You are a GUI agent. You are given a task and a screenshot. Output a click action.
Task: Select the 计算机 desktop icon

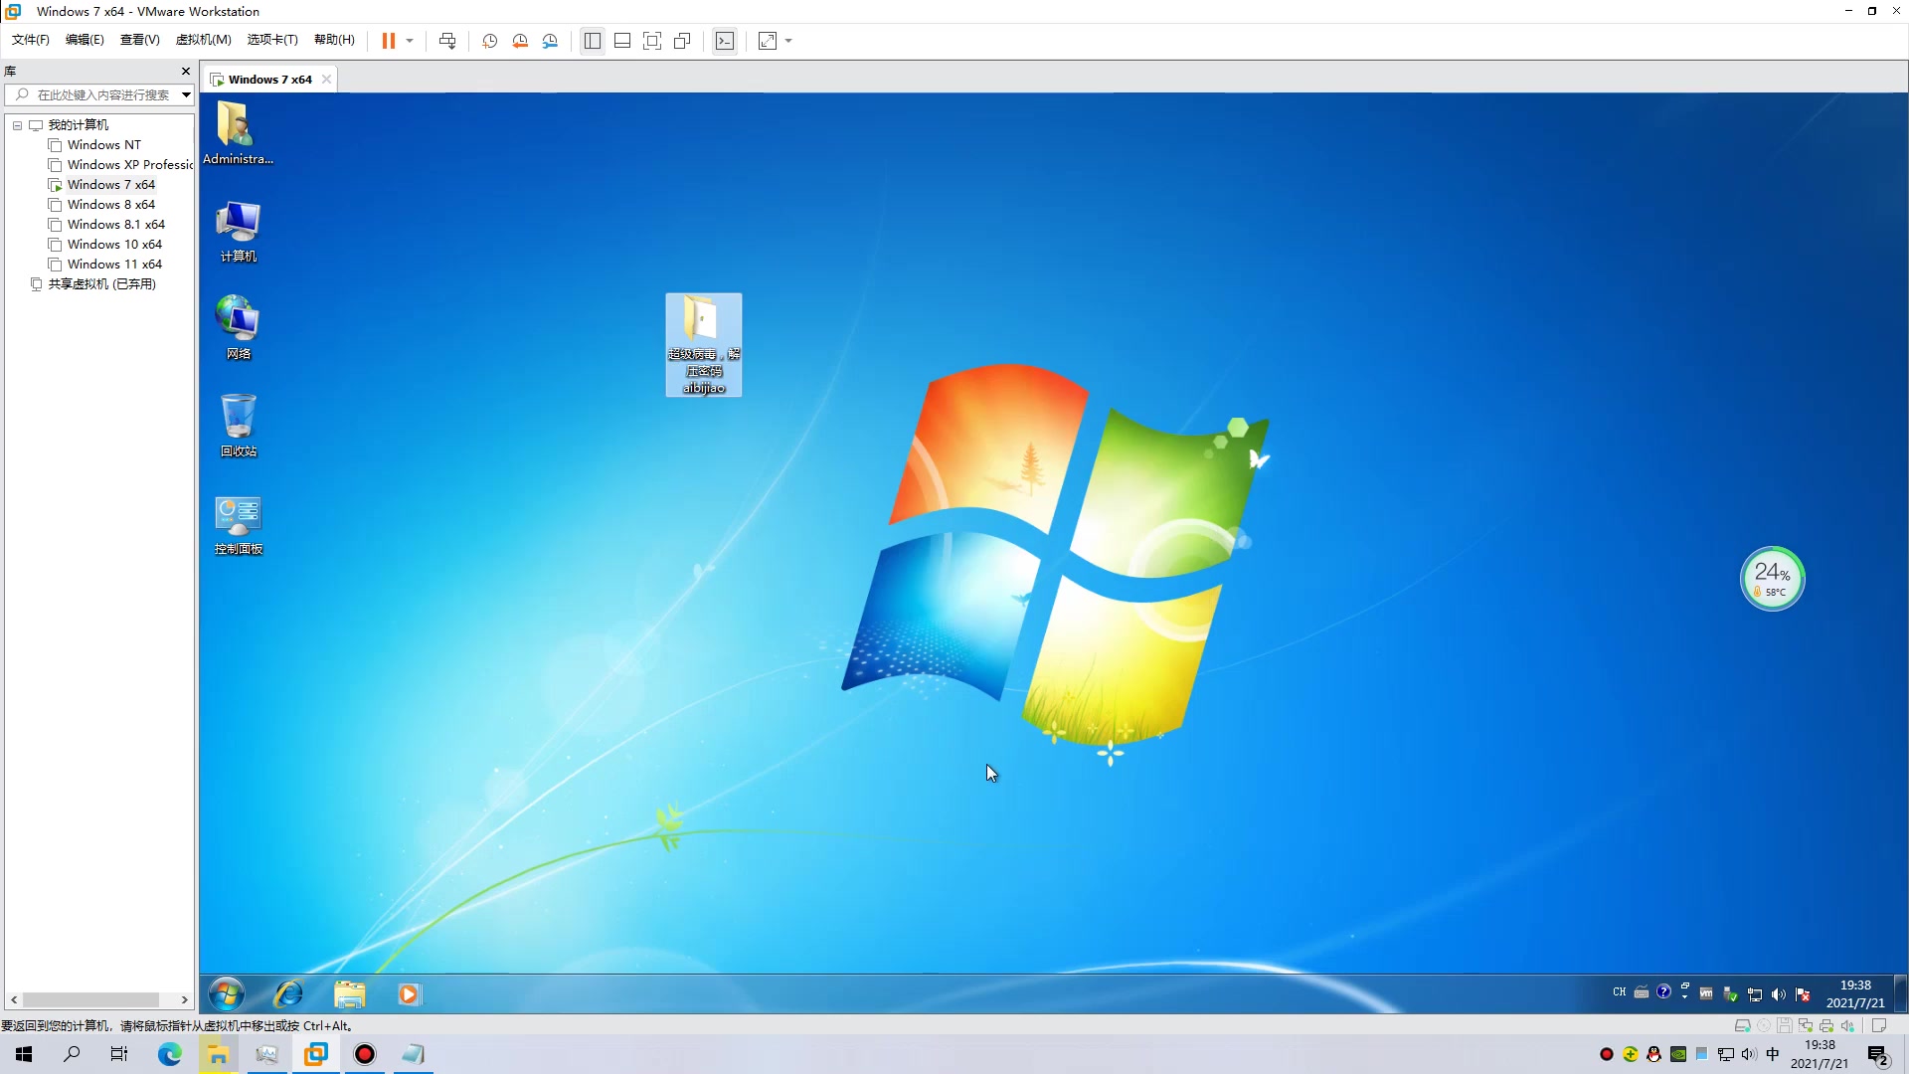click(x=238, y=231)
